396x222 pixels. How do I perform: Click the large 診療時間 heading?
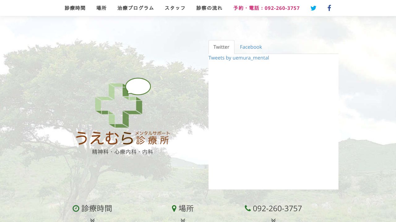click(x=97, y=209)
